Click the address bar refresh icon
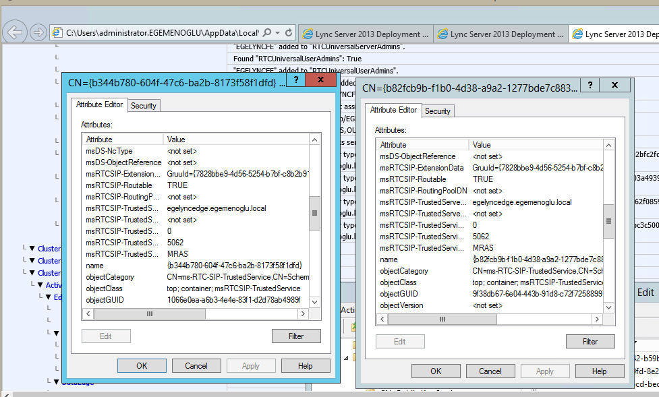Screen dimensions: 659x397 click(x=289, y=32)
